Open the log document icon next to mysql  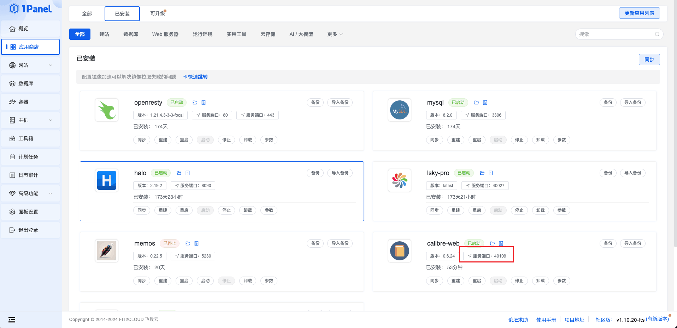pos(485,103)
